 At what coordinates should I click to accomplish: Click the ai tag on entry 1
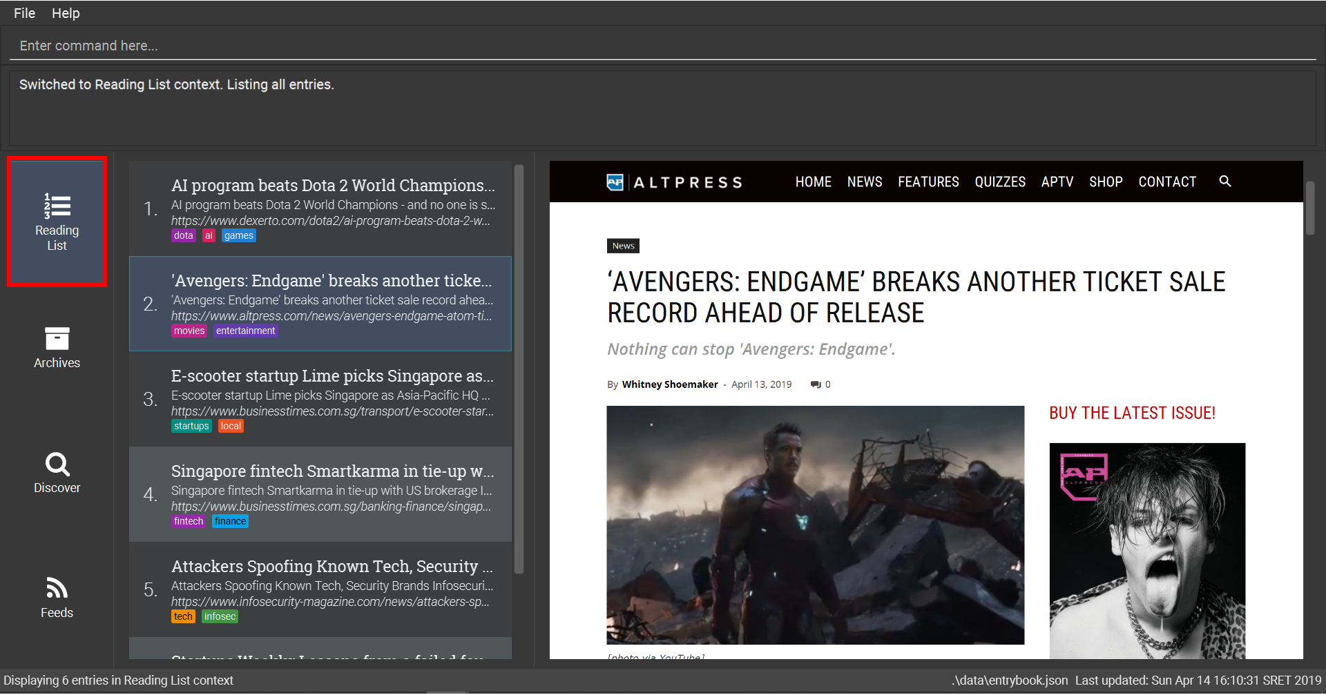(209, 235)
